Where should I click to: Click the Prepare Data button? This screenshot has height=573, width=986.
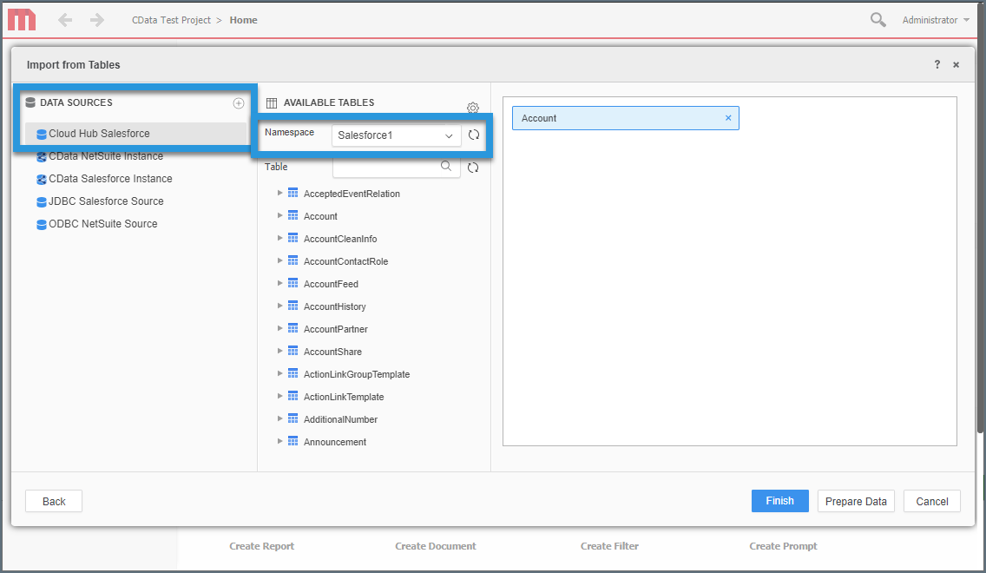[856, 501]
